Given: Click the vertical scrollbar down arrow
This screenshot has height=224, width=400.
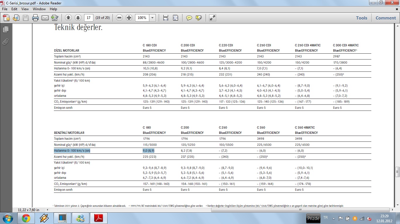Looking at the screenshot, I should coord(398,205).
